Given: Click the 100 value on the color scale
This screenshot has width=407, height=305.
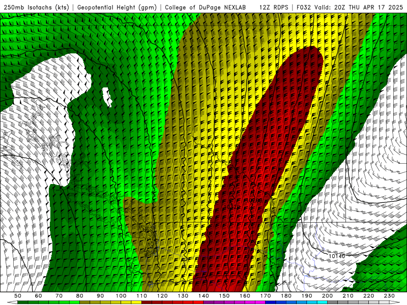Looking at the screenshot, I should (121, 296).
